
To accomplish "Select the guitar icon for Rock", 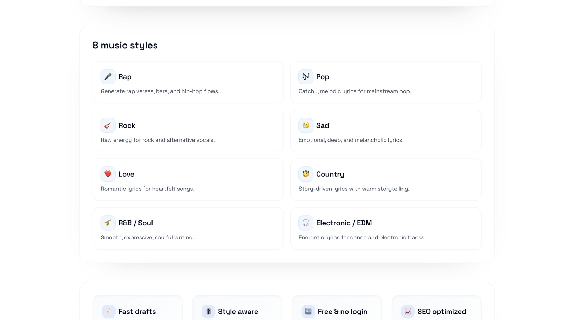I will [108, 125].
